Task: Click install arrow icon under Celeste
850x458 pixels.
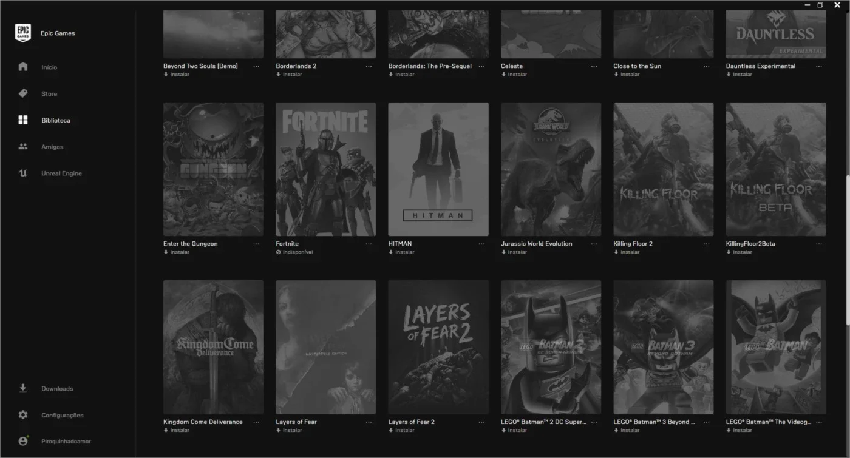Action: [503, 74]
